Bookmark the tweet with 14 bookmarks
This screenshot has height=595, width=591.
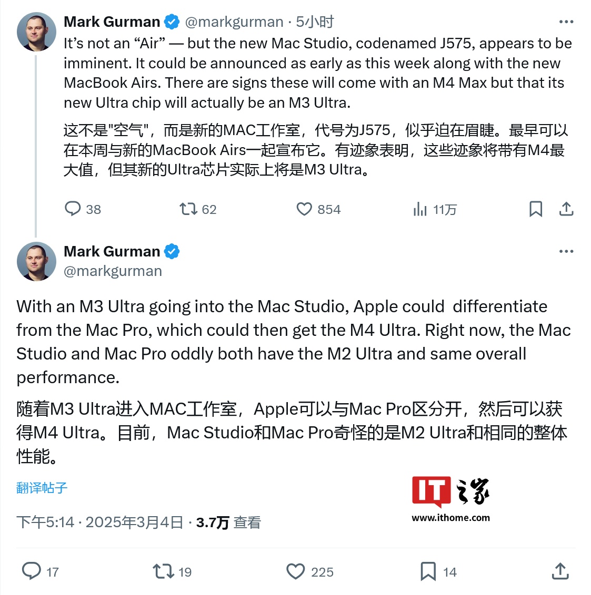coord(428,571)
